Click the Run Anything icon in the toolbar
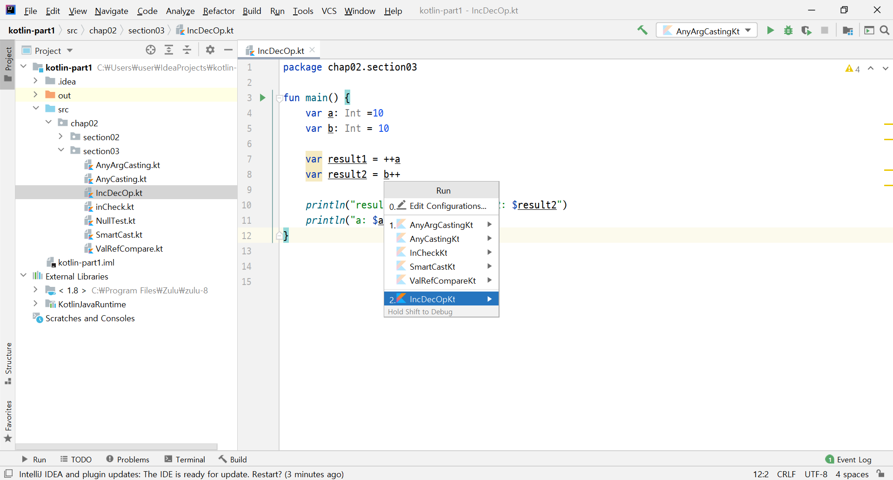 [869, 31]
